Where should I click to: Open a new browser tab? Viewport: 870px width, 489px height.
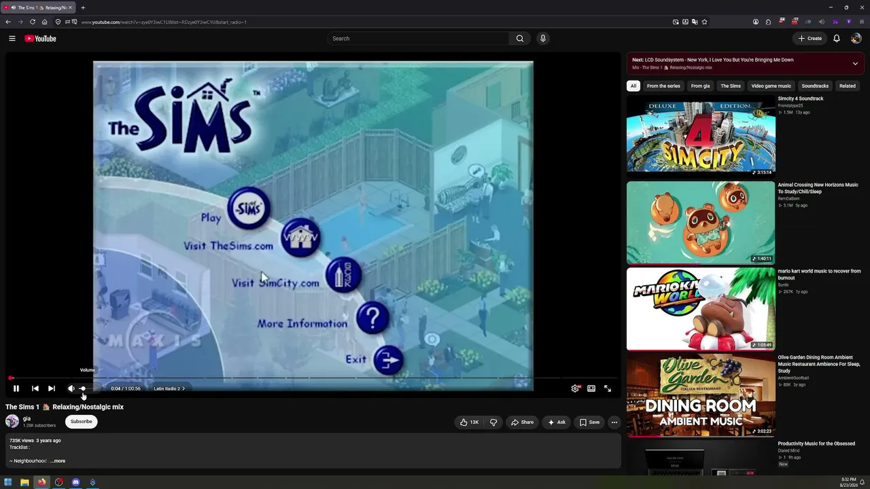click(x=83, y=7)
